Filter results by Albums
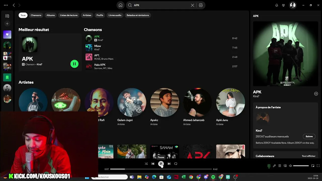Image resolution: width=322 pixels, height=181 pixels. tap(51, 15)
